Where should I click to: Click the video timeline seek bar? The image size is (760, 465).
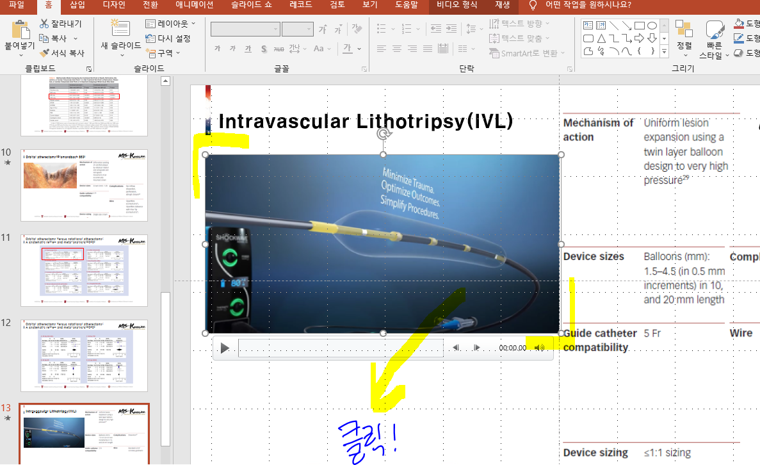[x=341, y=348]
